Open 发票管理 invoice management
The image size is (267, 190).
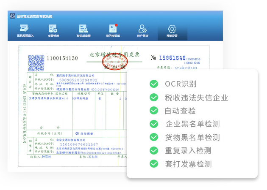click(x=53, y=31)
